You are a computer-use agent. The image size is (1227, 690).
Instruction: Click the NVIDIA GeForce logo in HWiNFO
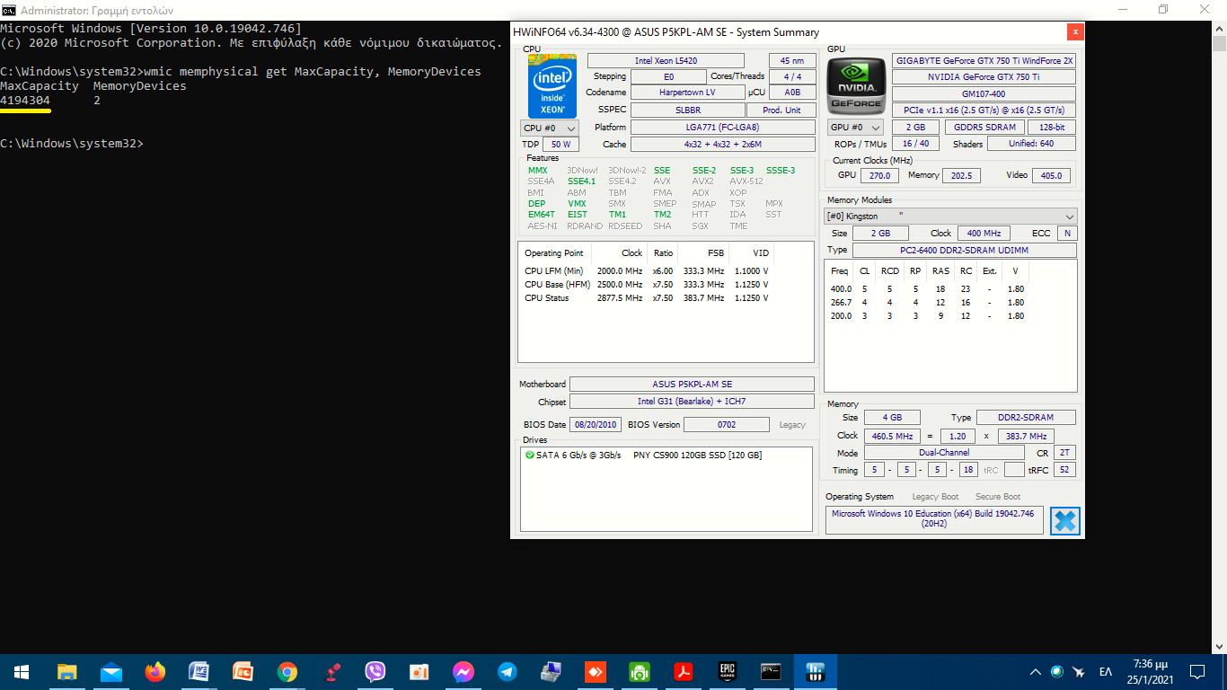coord(854,85)
